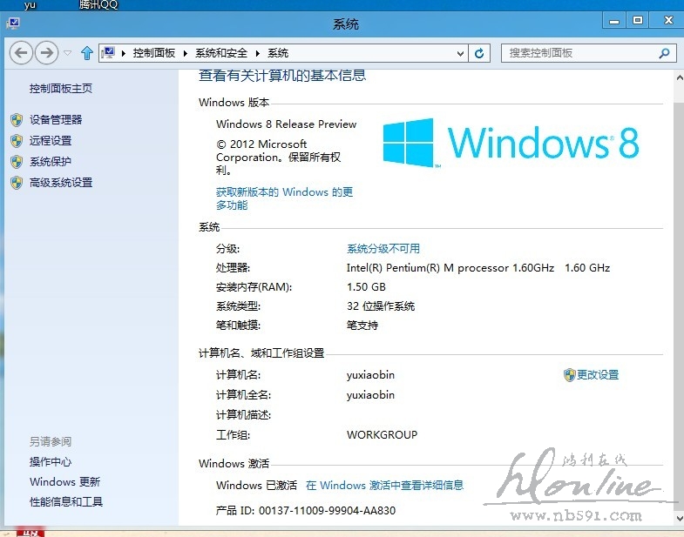Click the Intel(R) Pentium(R) M processor text
Screen dimensions: 684x537
[478, 267]
